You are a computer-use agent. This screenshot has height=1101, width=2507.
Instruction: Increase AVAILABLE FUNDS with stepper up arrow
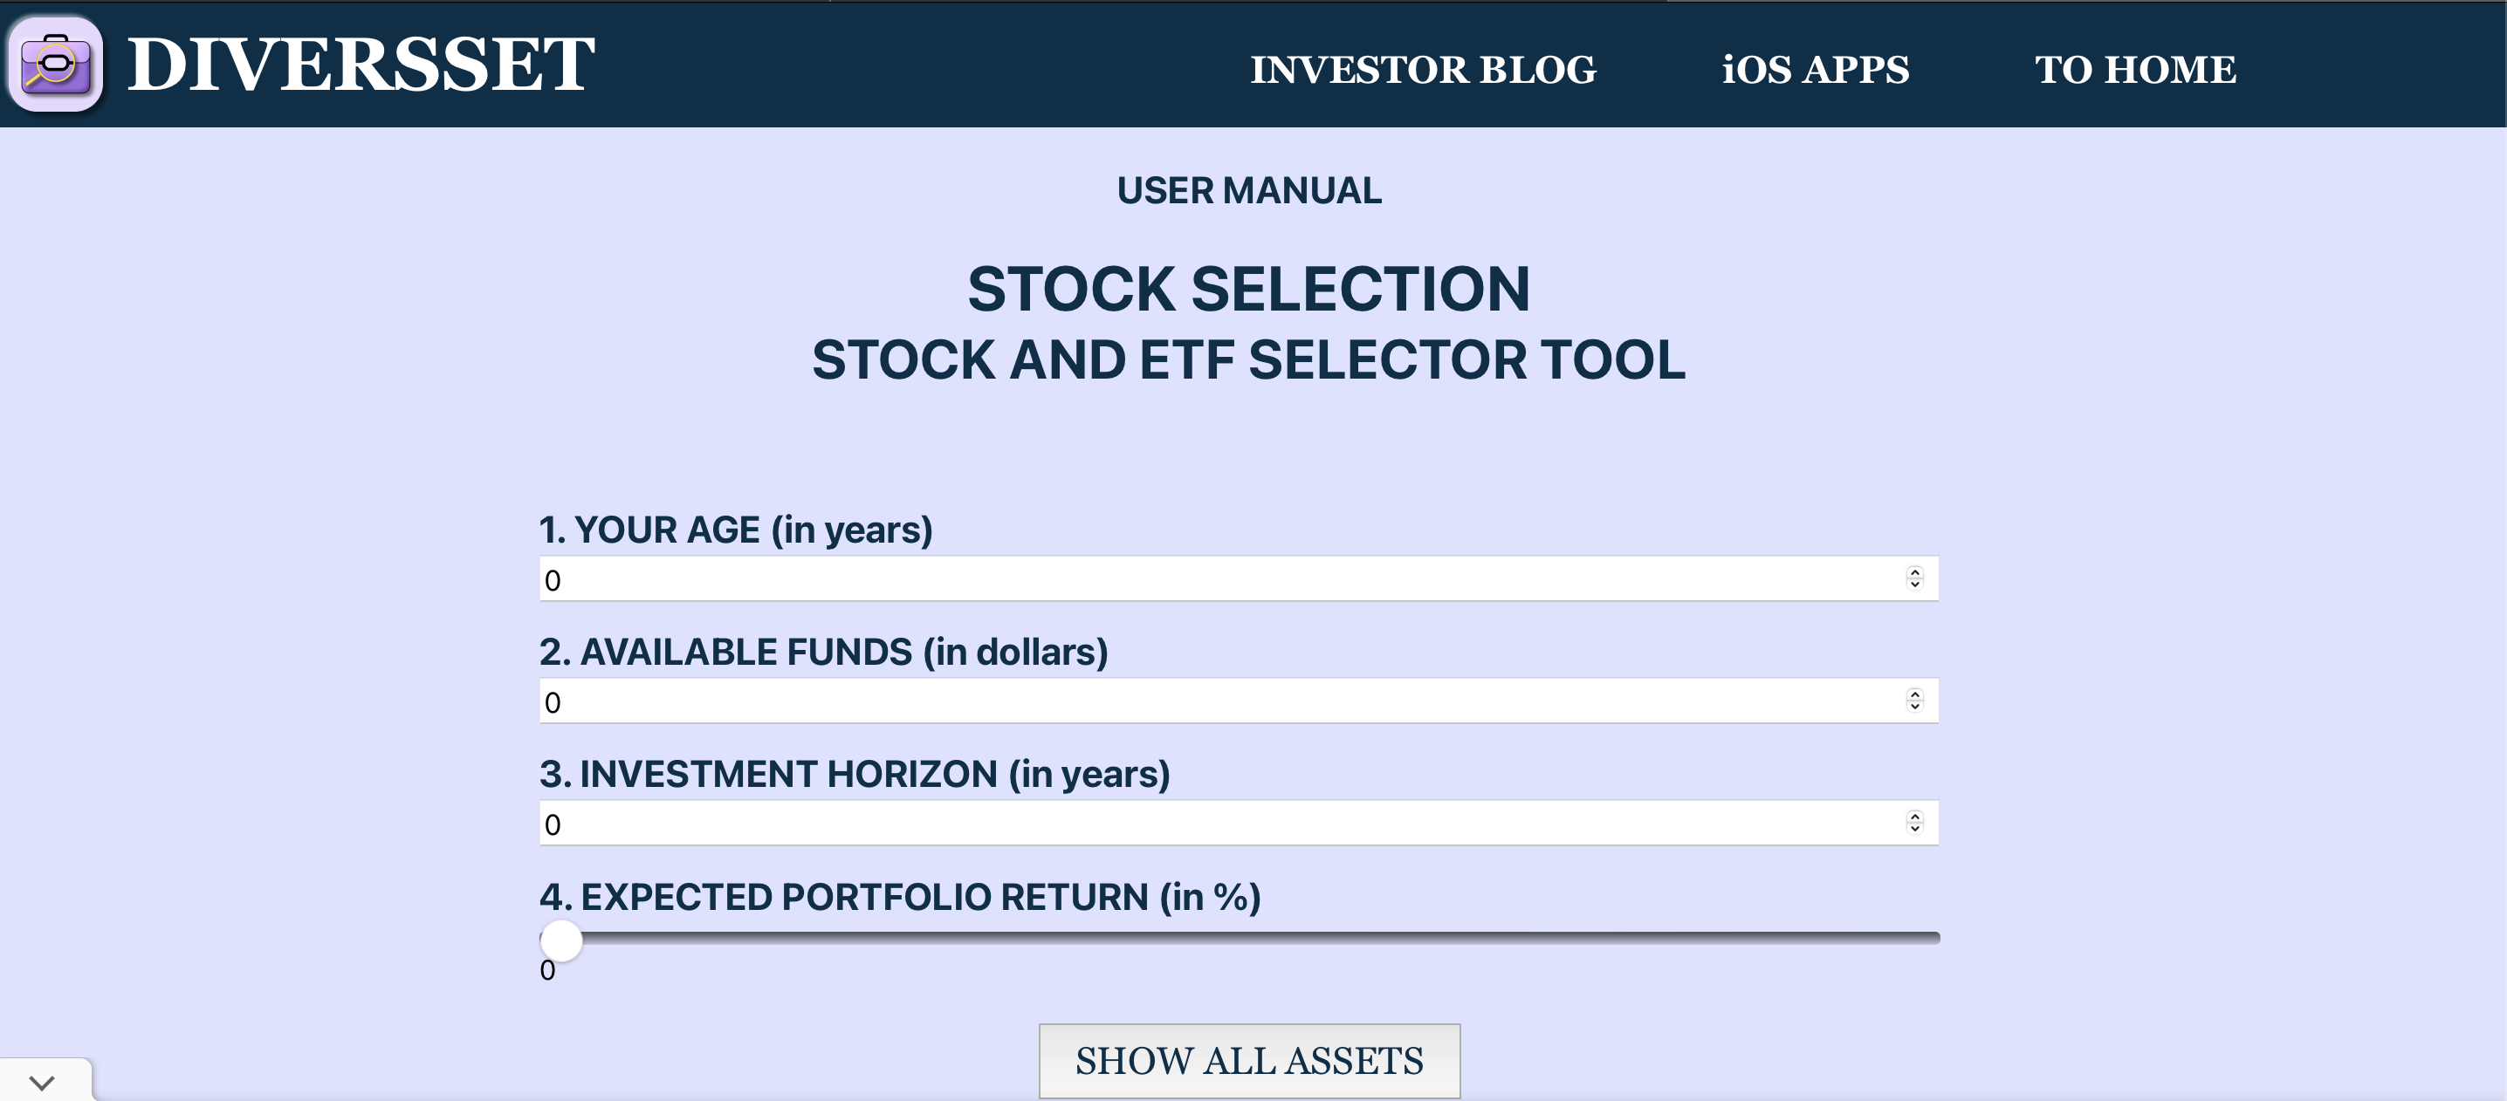(1914, 694)
